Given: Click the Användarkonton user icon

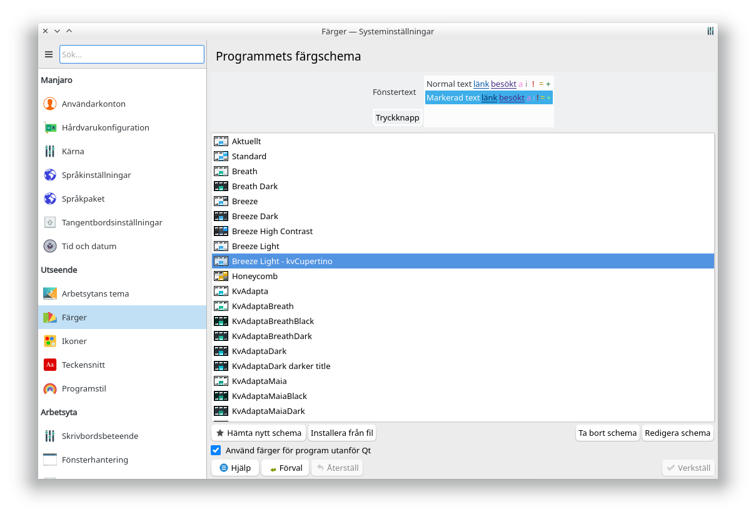Looking at the screenshot, I should [50, 104].
